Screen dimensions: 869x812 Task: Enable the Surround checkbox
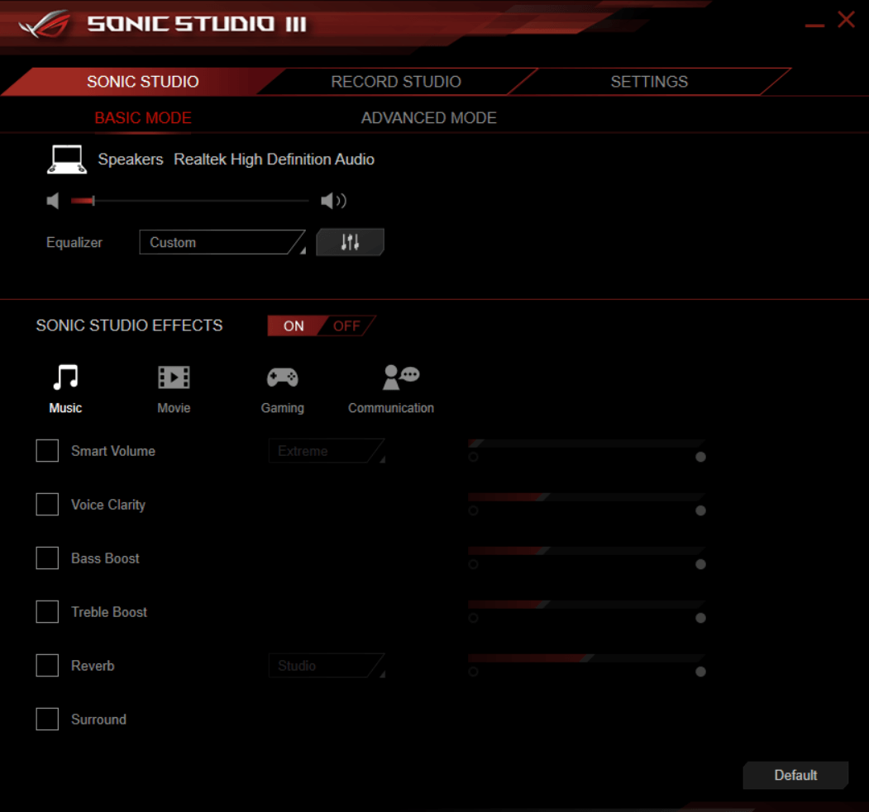click(47, 719)
